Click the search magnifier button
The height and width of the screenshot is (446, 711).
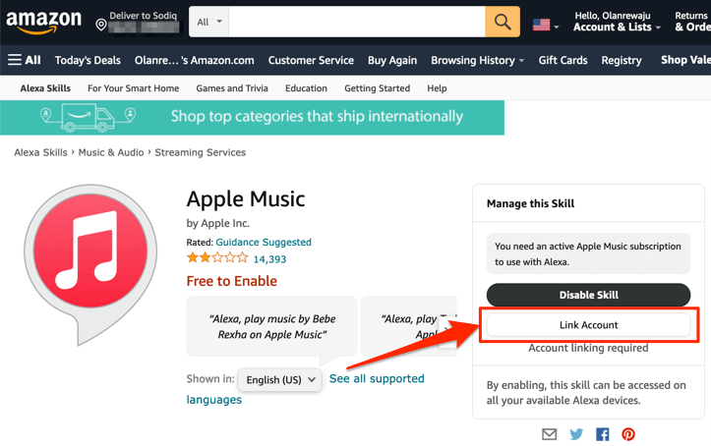(502, 22)
